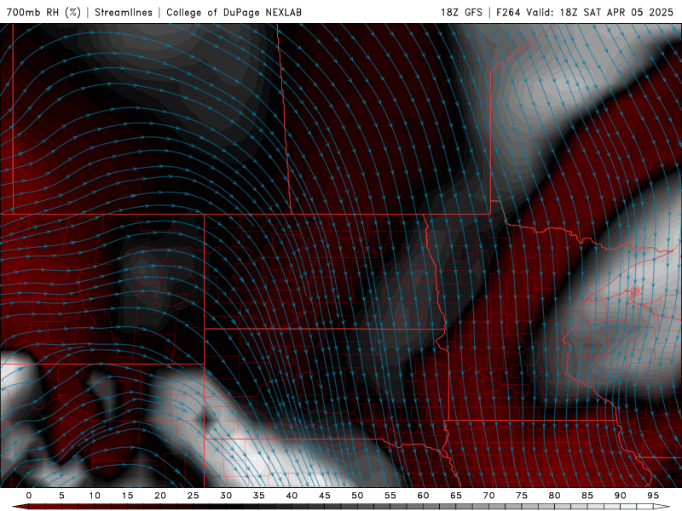Select the '60' colorbar tick label
Image resolution: width=682 pixels, height=511 pixels.
point(423,496)
